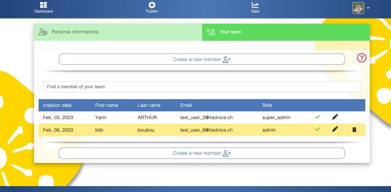
Task: Click the red help question mark icon
Action: 362,58
